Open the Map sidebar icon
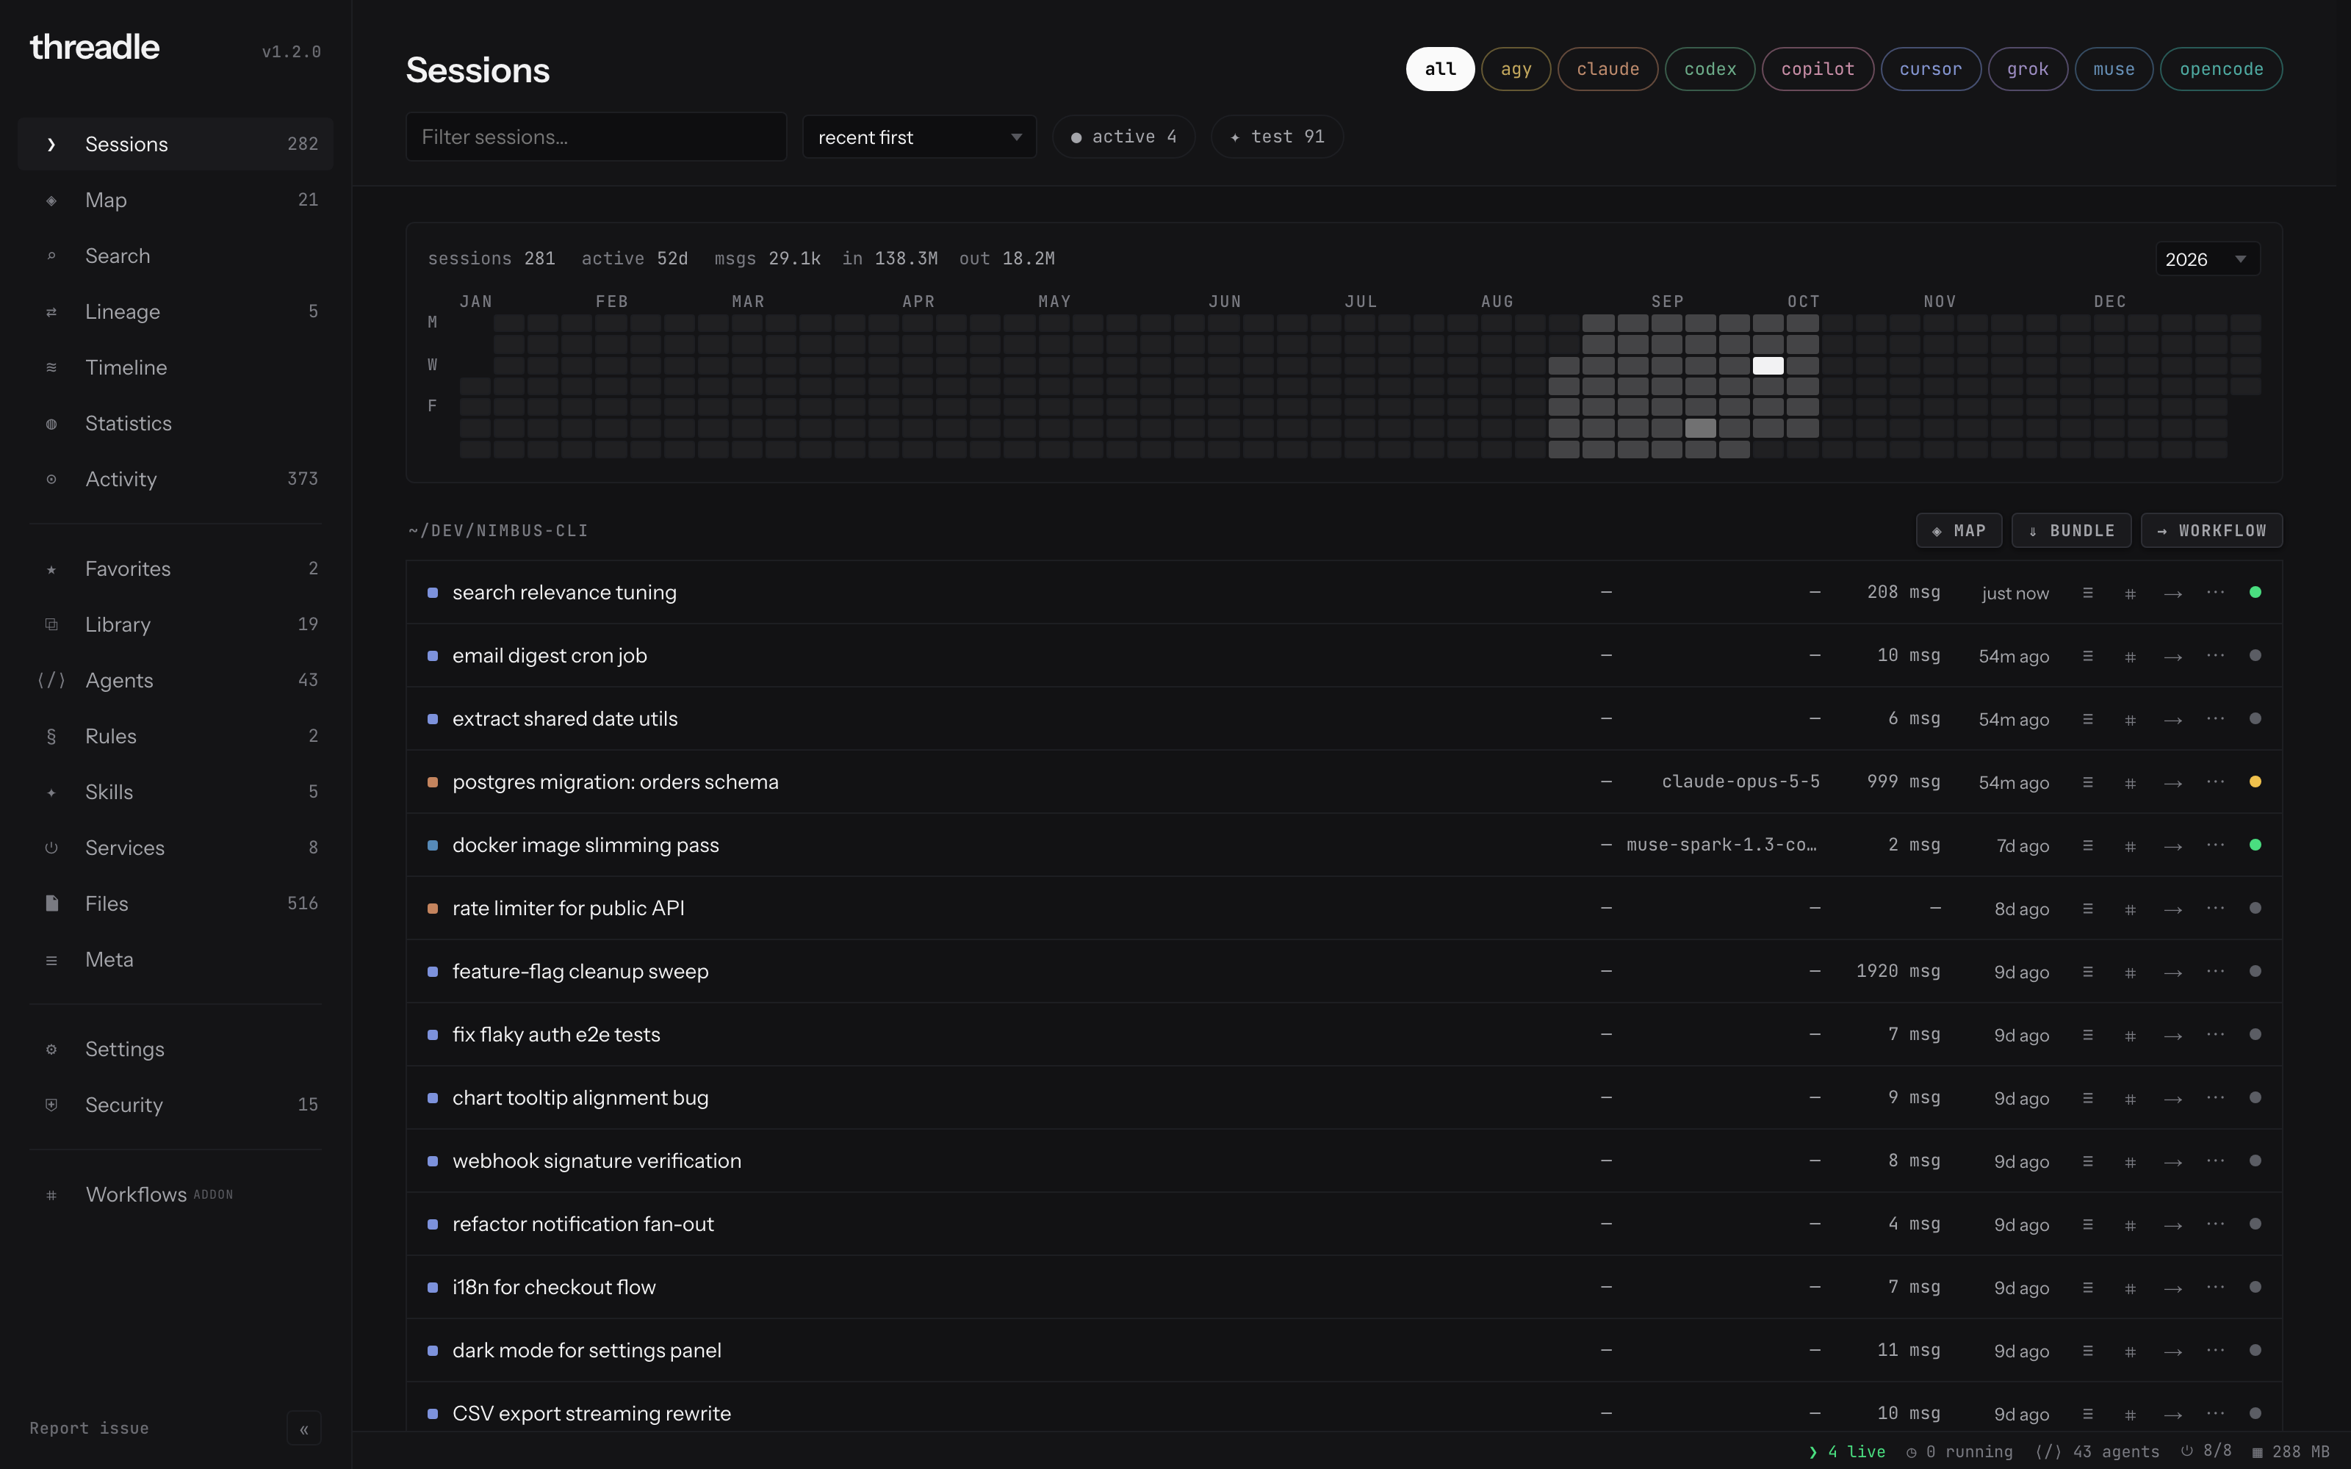The height and width of the screenshot is (1469, 2351). (x=51, y=200)
